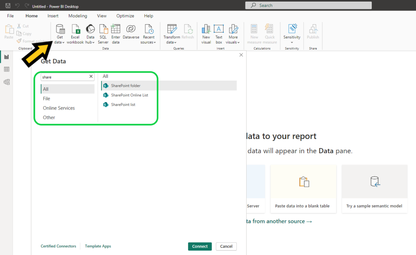Click Cut in Clipboard group
Image resolution: width=416 pixels, height=255 pixels.
(23, 26)
